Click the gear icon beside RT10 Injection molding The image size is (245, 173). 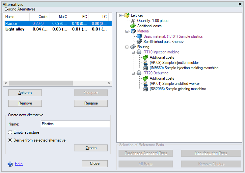point(139,52)
